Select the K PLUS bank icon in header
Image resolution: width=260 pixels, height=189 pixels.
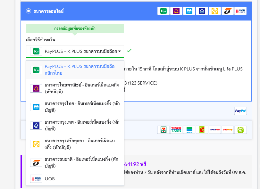pyautogui.click(x=164, y=11)
